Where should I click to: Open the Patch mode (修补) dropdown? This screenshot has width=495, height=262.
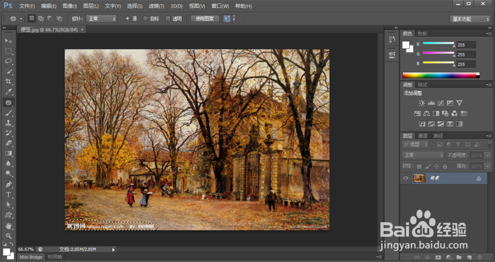tap(102, 19)
